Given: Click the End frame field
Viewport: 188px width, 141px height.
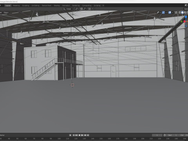Looking at the screenshot, I should pyautogui.click(x=183, y=135).
